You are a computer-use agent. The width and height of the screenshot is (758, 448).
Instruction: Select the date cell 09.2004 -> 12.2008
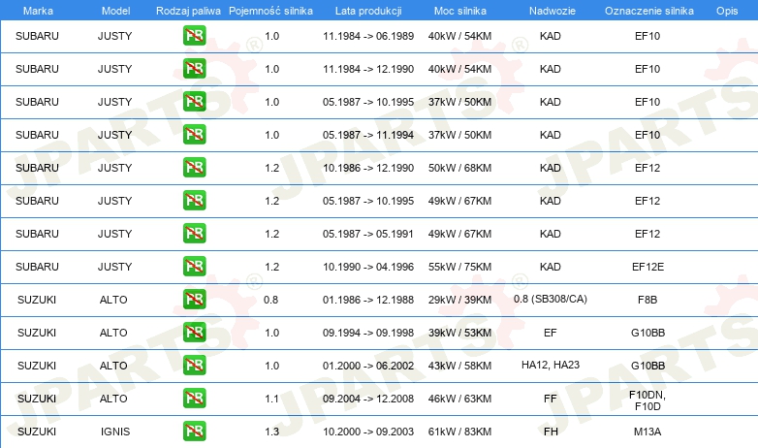368,399
